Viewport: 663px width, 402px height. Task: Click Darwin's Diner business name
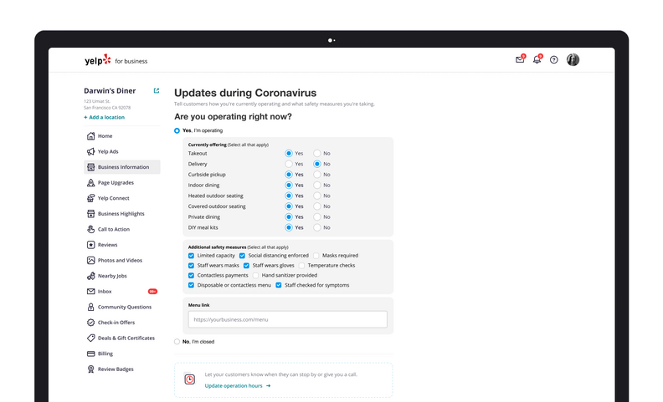pyautogui.click(x=110, y=91)
